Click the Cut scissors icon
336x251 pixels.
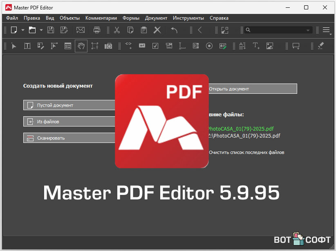[x=117, y=30]
